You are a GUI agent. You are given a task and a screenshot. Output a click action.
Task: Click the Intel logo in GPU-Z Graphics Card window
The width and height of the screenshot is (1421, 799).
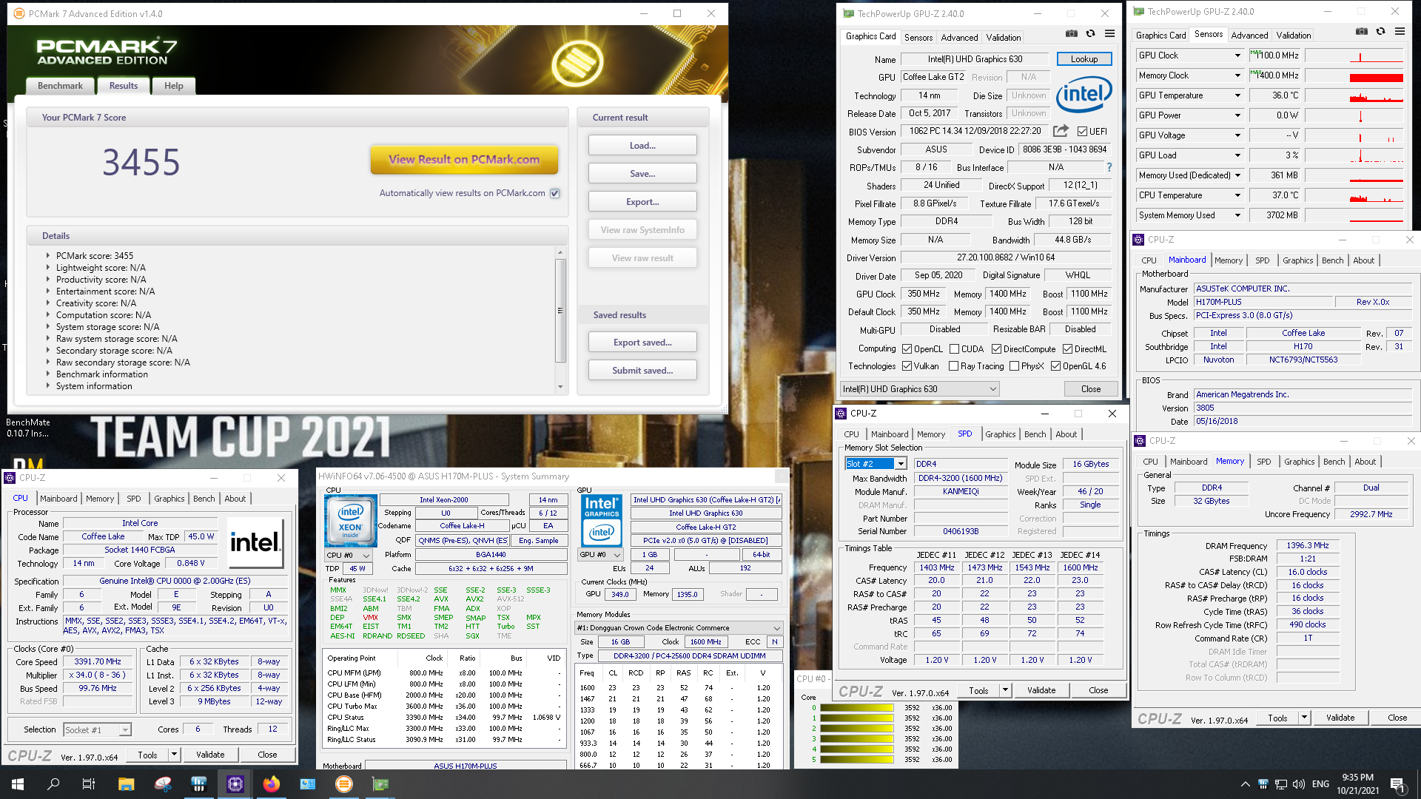click(x=1084, y=95)
